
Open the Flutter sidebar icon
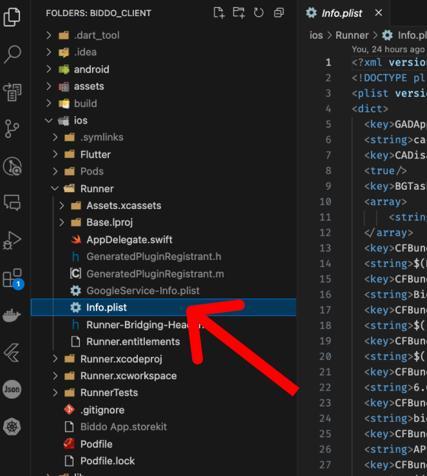(12, 352)
